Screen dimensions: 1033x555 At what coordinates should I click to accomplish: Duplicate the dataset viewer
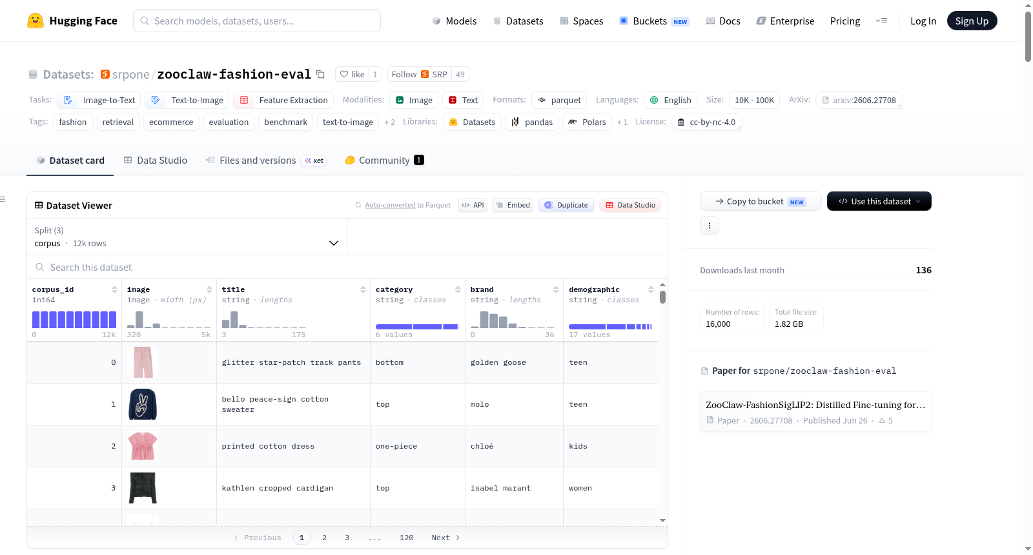tap(566, 205)
